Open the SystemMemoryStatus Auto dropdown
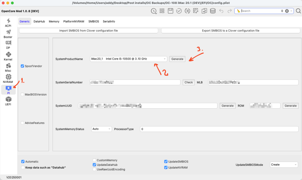Viewport: 302px width, 180px height. [101, 129]
